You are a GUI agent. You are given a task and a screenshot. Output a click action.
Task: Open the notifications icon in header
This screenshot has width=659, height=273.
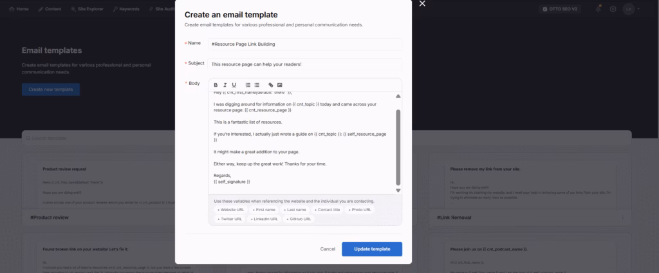[x=599, y=9]
